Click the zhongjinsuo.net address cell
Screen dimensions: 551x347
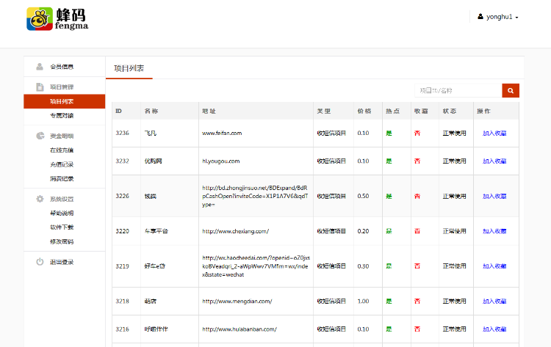coord(255,196)
